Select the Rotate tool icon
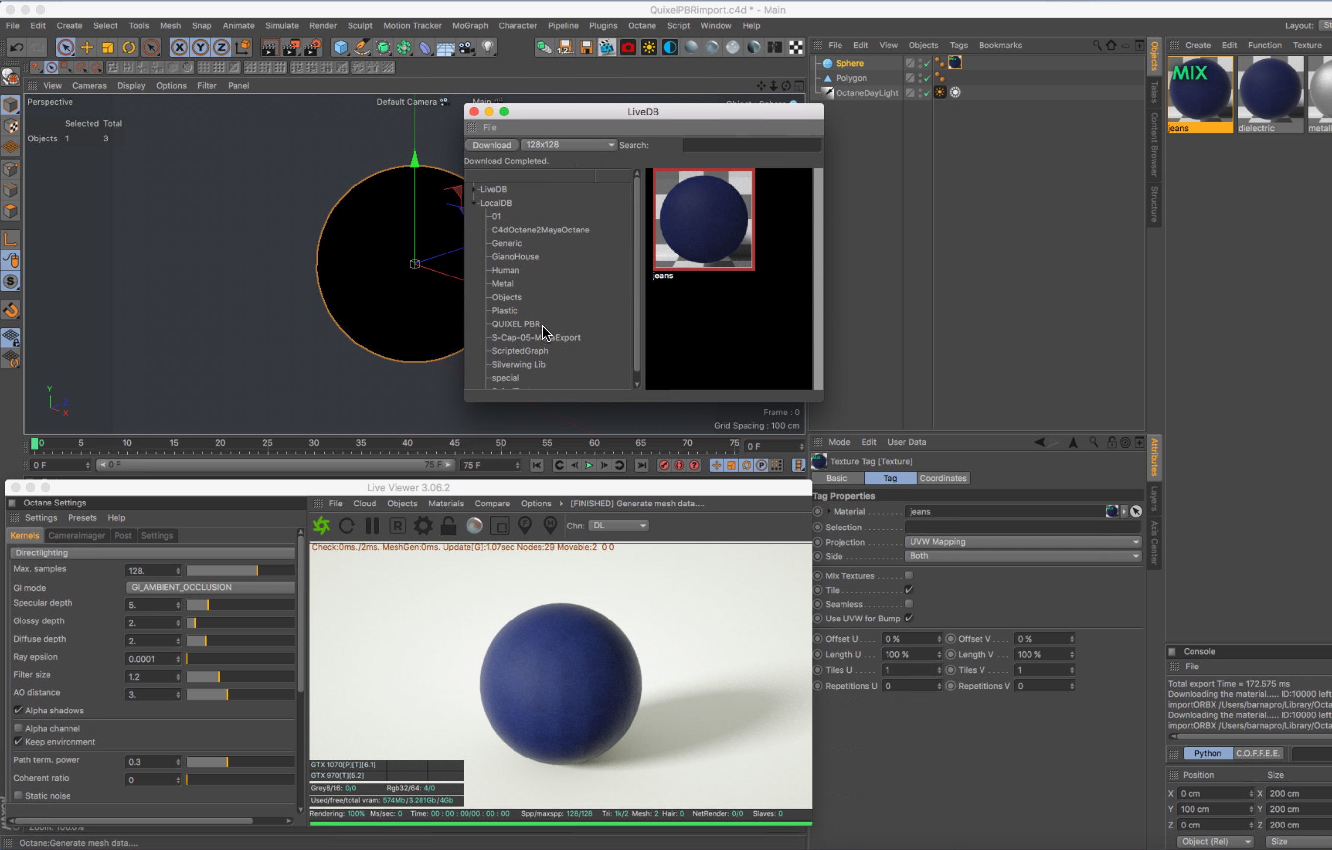Screen dimensions: 1332x850 [x=128, y=47]
